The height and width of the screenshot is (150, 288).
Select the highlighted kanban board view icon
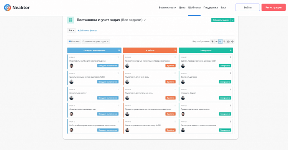click(x=221, y=41)
